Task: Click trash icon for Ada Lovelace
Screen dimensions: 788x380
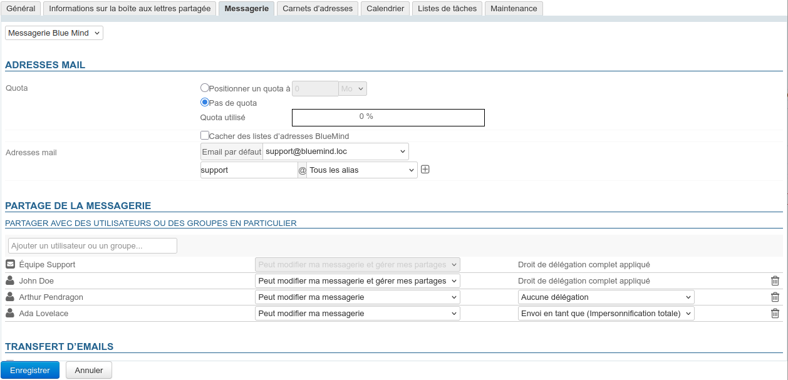Action: (x=775, y=314)
